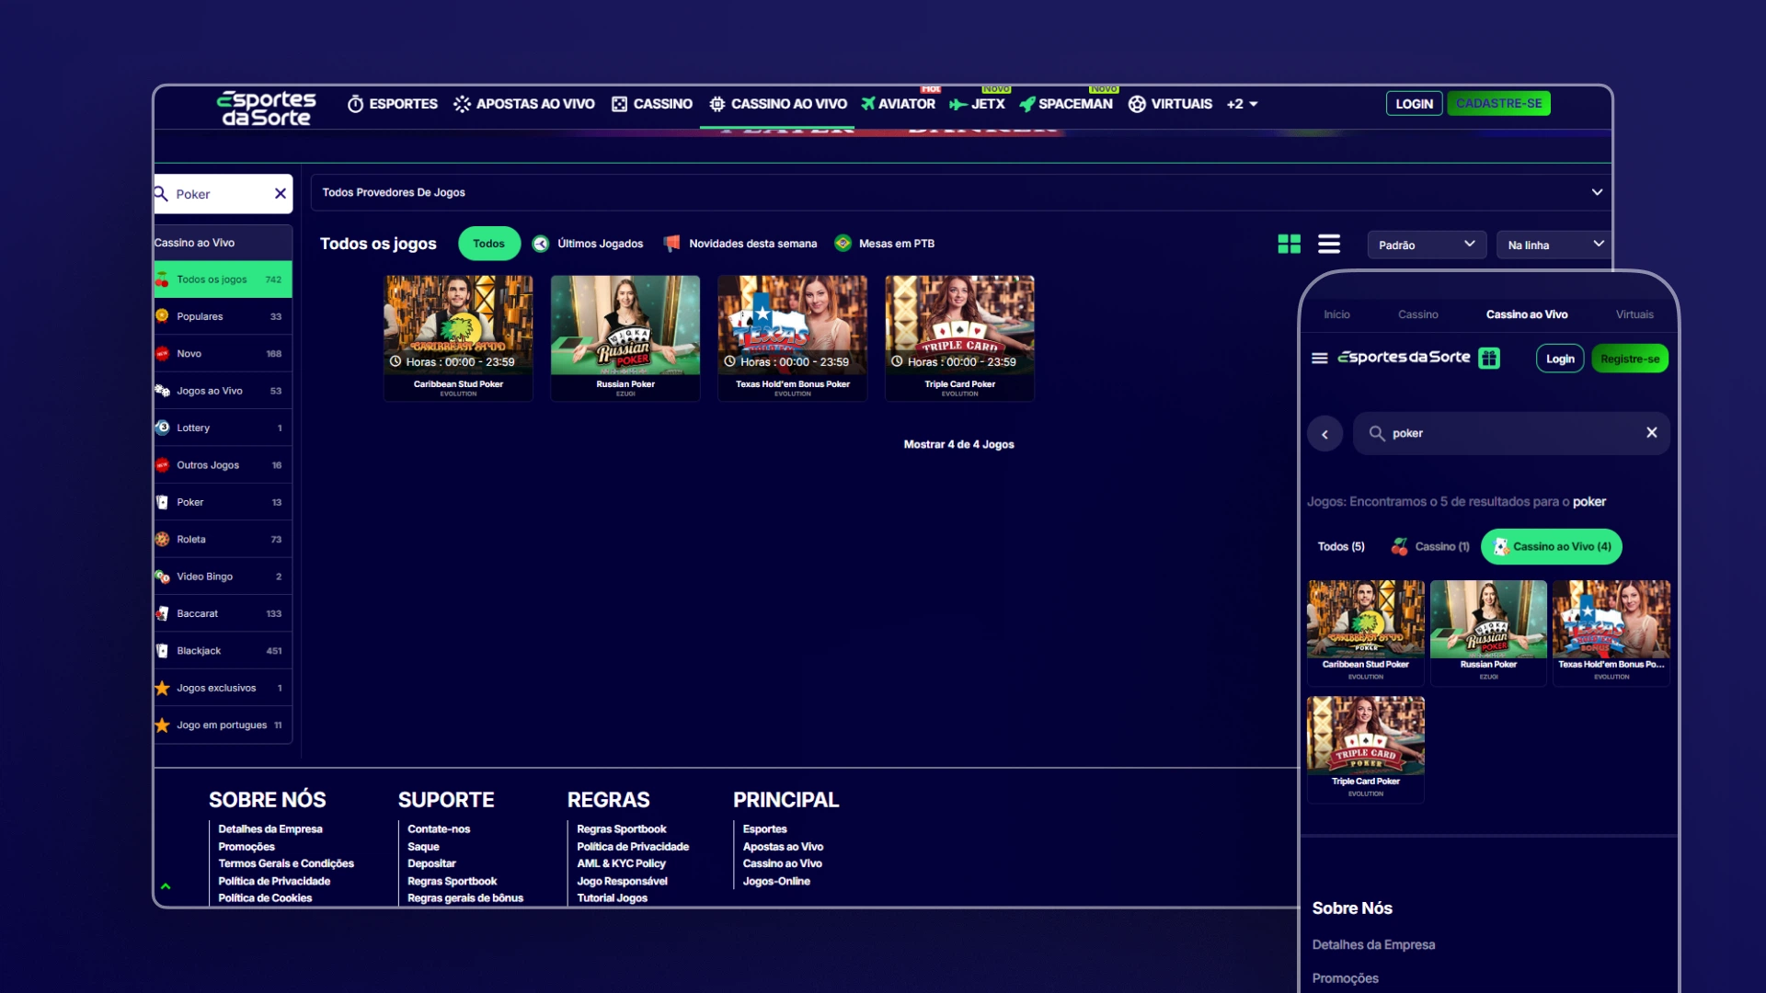Select Lottery category in sidebar
The width and height of the screenshot is (1766, 993).
(x=223, y=428)
